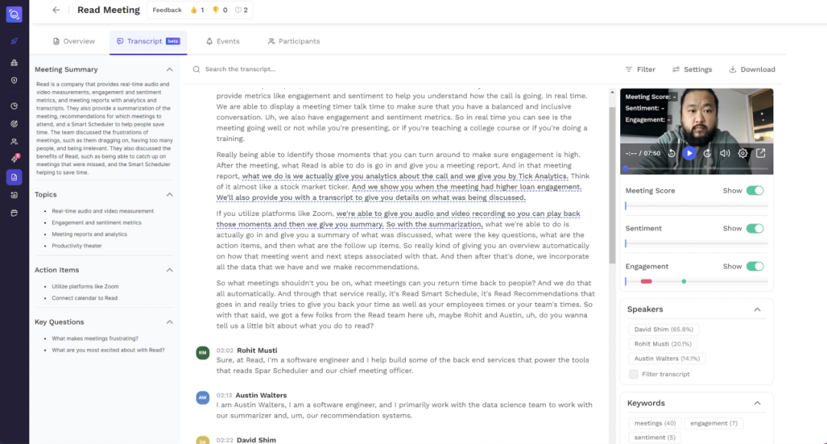Filter by speaker Rohit Musti (20.1%)
827x444 pixels.
click(x=662, y=344)
